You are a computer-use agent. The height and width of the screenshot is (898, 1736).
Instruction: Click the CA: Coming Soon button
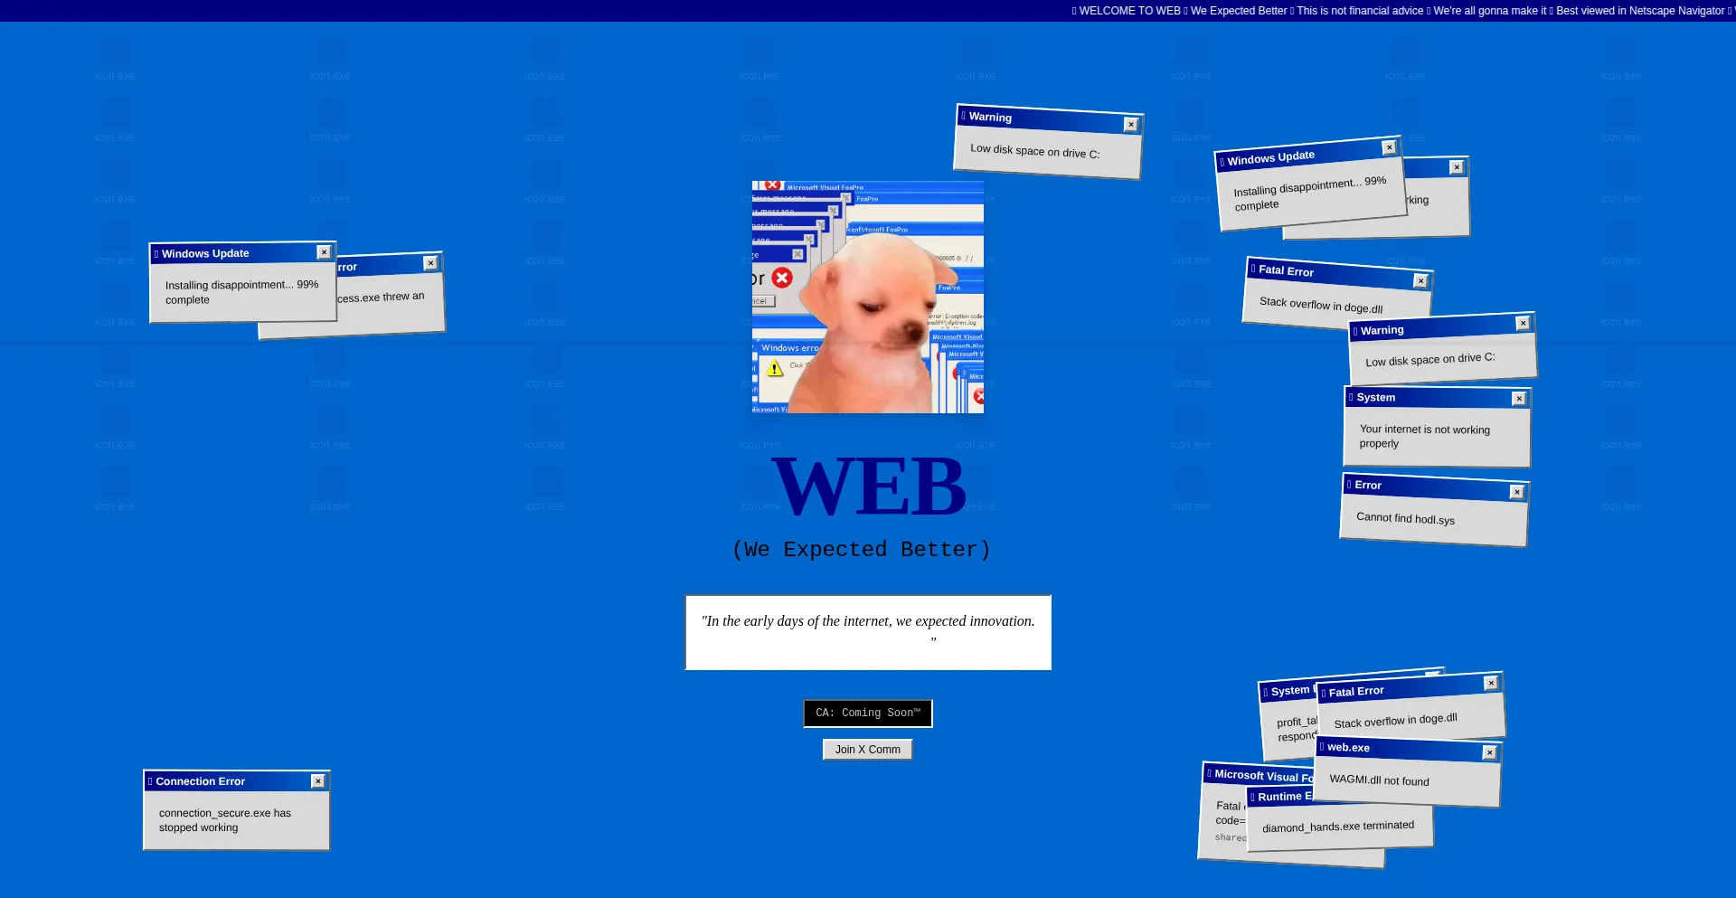coord(867,714)
